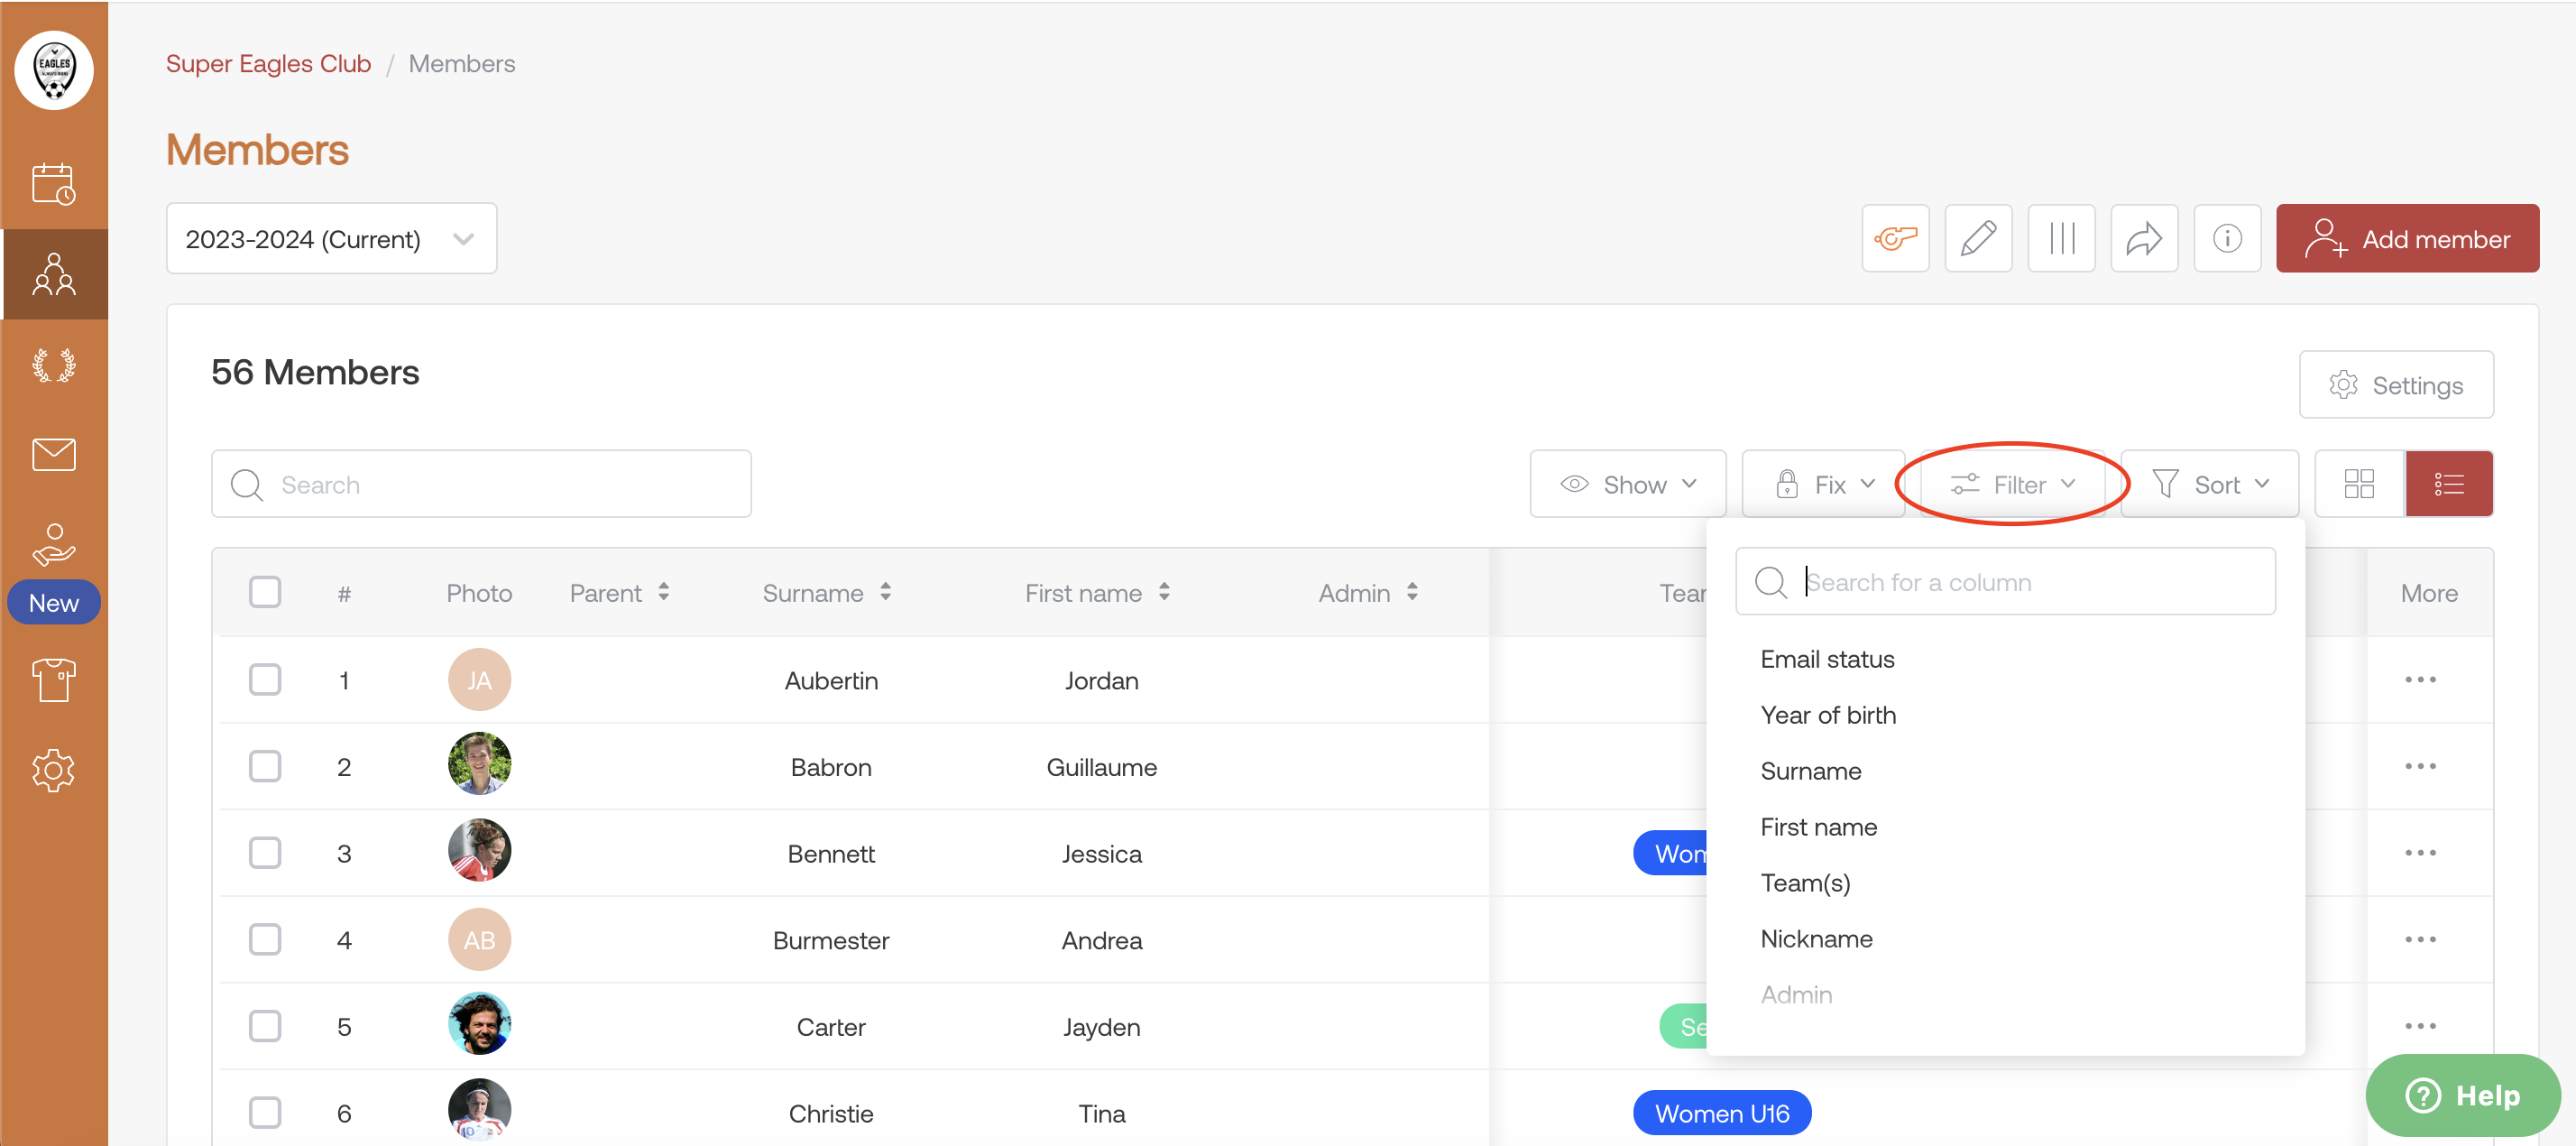Screen dimensions: 2576x1146
Task: Open more options for Aubertin row
Action: point(2420,679)
